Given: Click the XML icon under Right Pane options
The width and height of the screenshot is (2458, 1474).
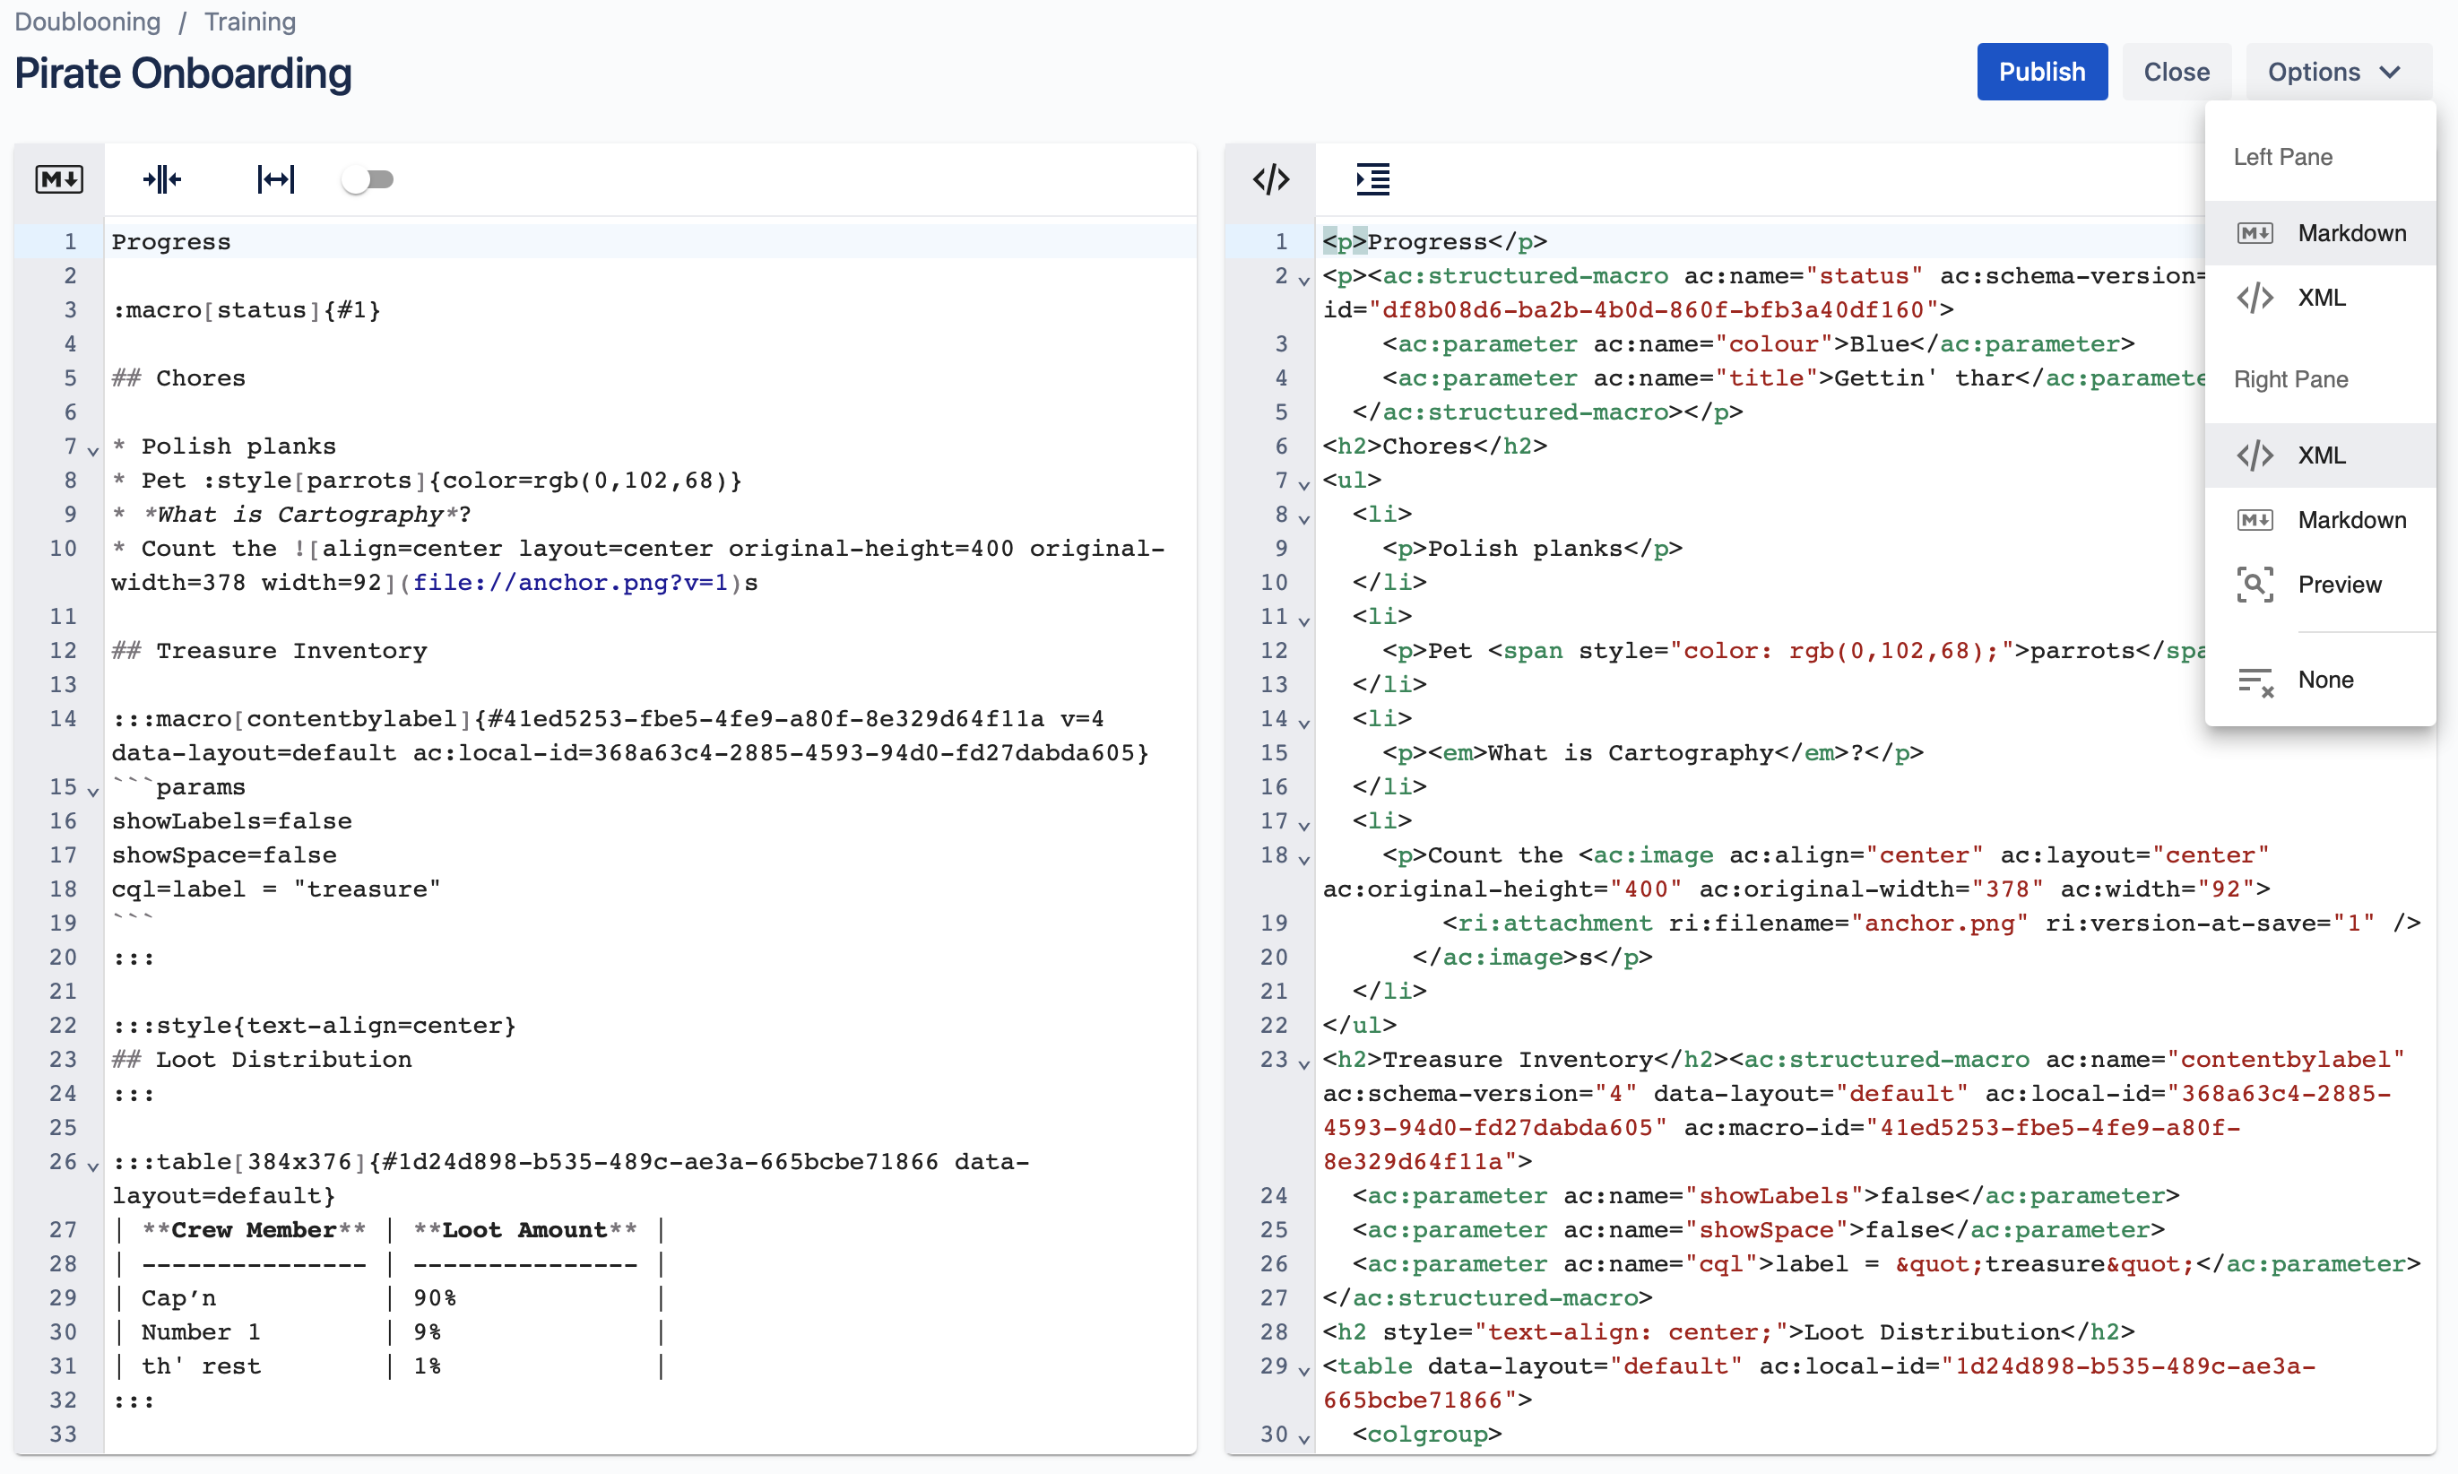Looking at the screenshot, I should point(2256,455).
